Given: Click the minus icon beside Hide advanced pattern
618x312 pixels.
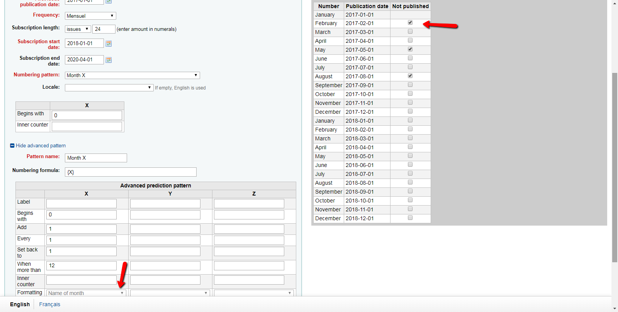Looking at the screenshot, I should pyautogui.click(x=12, y=146).
